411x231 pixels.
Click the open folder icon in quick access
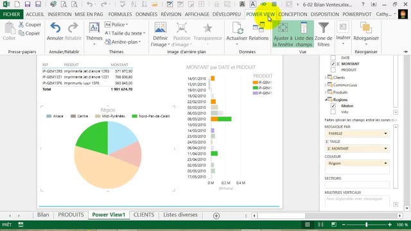(x=155, y=4)
